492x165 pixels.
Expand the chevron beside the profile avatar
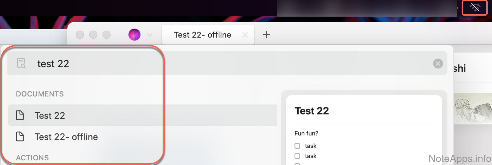[150, 35]
